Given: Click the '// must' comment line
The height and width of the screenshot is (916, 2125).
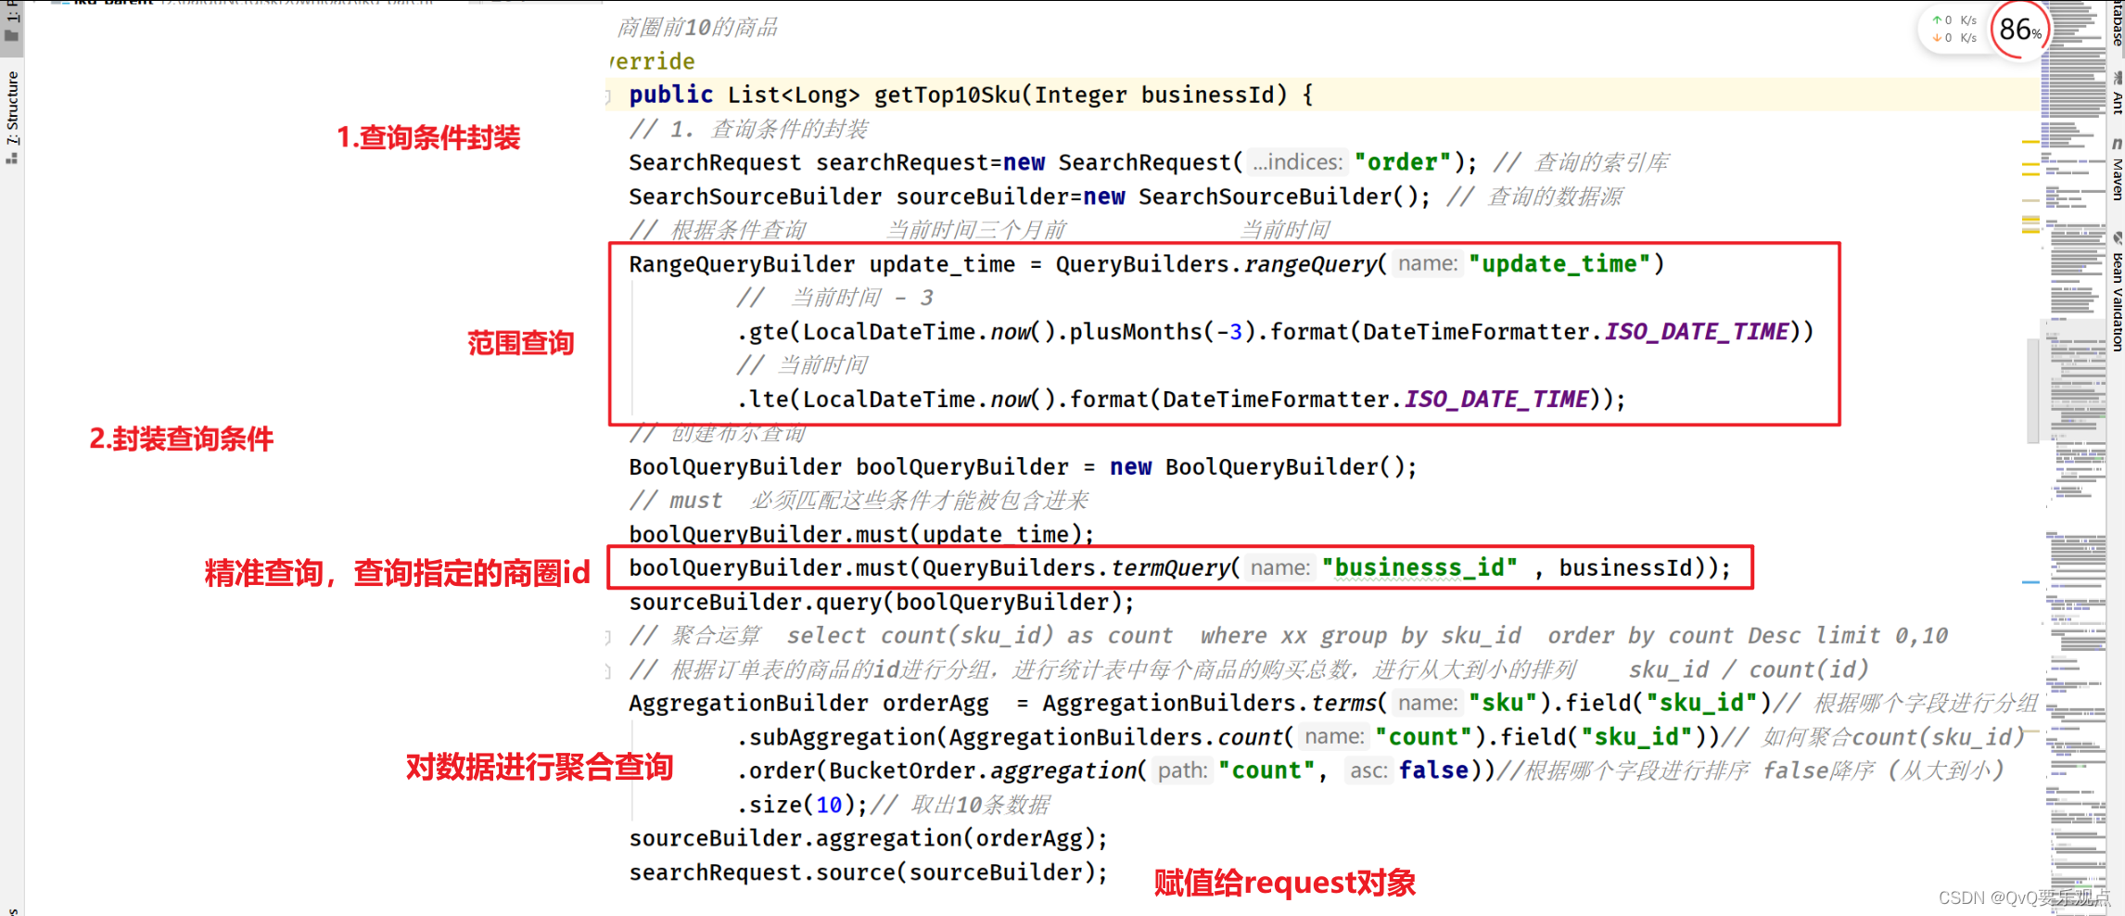Looking at the screenshot, I should (859, 501).
